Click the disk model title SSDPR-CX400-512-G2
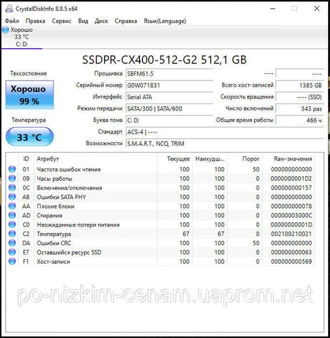This screenshot has height=338, width=330. [x=164, y=60]
